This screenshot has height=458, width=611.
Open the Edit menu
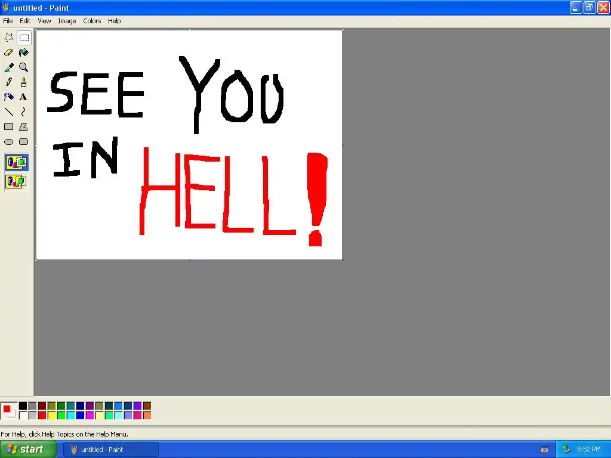point(25,21)
